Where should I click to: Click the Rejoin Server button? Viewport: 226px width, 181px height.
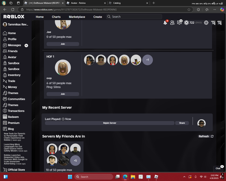(109, 123)
